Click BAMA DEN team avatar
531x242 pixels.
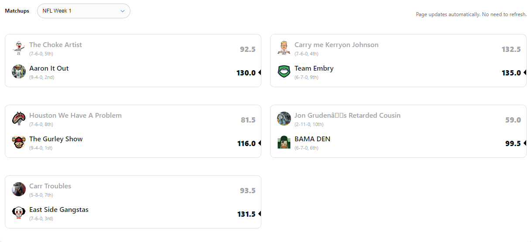[x=284, y=142]
